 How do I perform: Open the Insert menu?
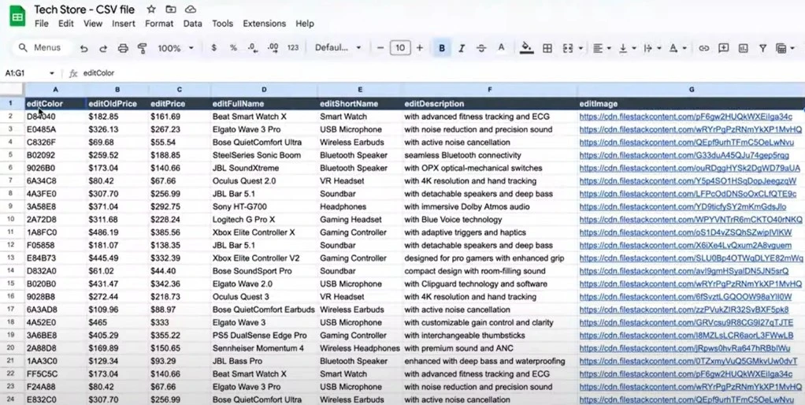(124, 24)
